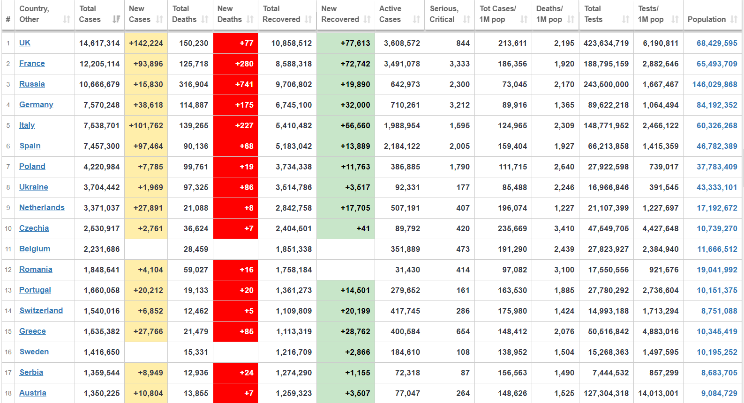
Task: Open Spain population link 46,782,389
Action: click(717, 146)
